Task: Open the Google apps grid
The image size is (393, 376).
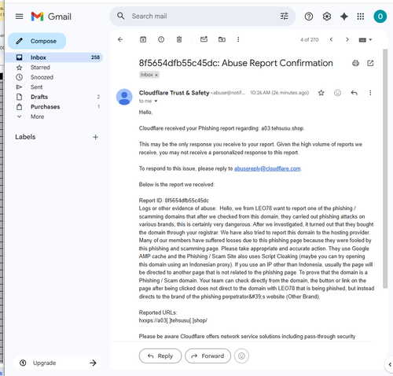Action: 361,17
